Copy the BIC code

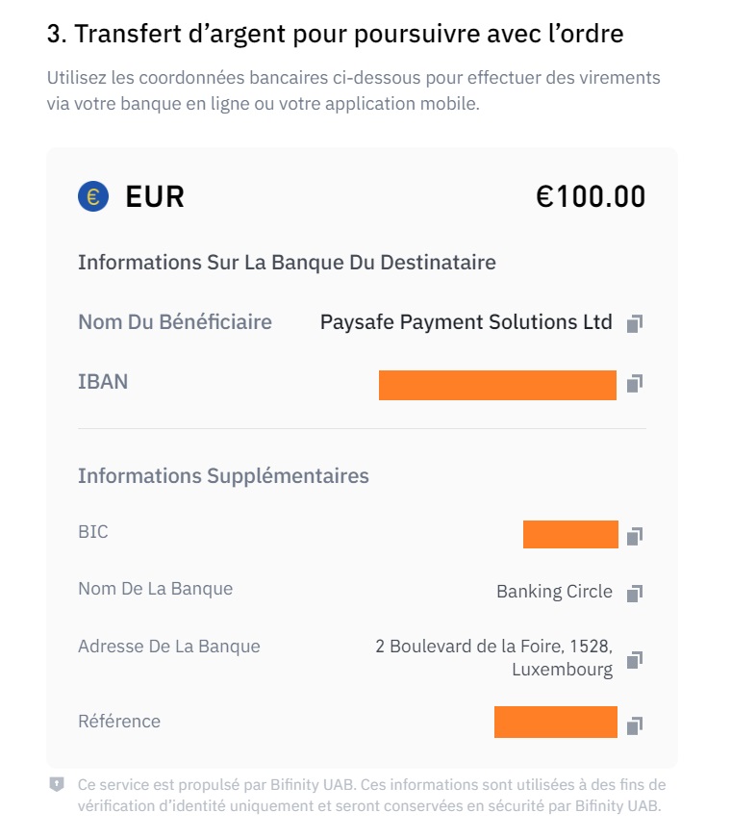point(634,535)
